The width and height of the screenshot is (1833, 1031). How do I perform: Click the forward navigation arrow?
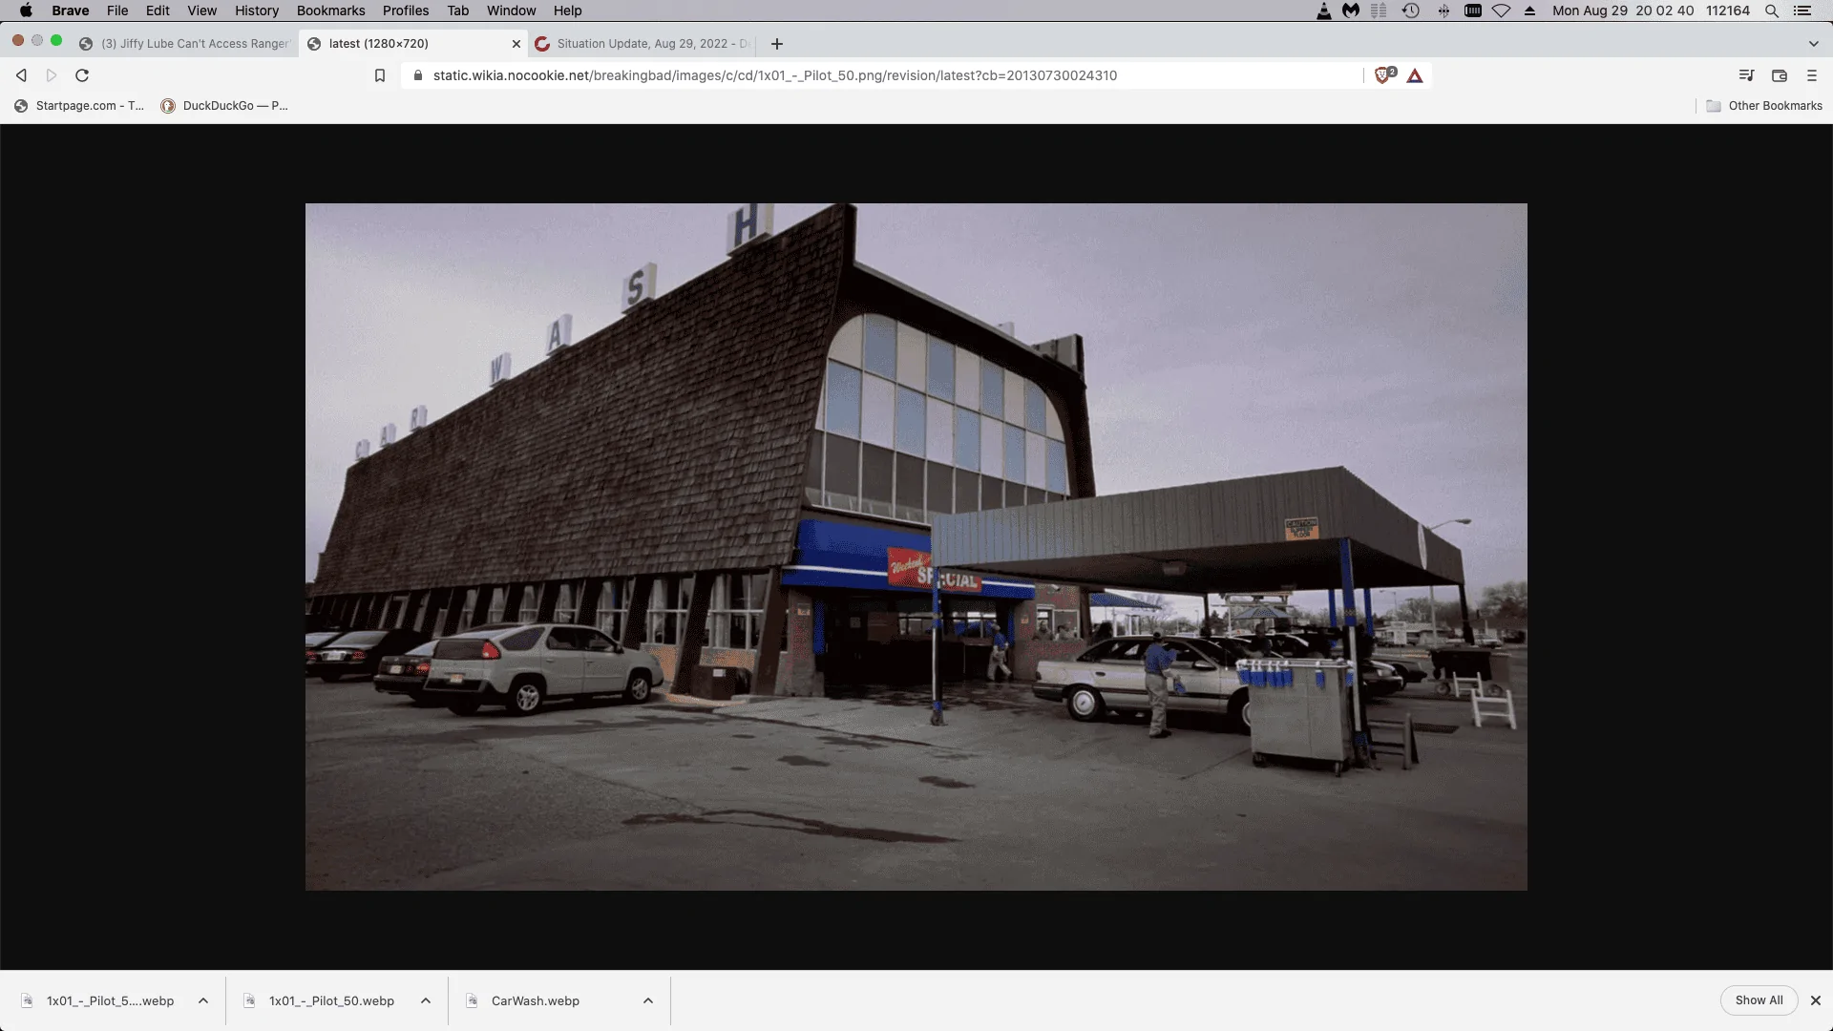[x=52, y=75]
